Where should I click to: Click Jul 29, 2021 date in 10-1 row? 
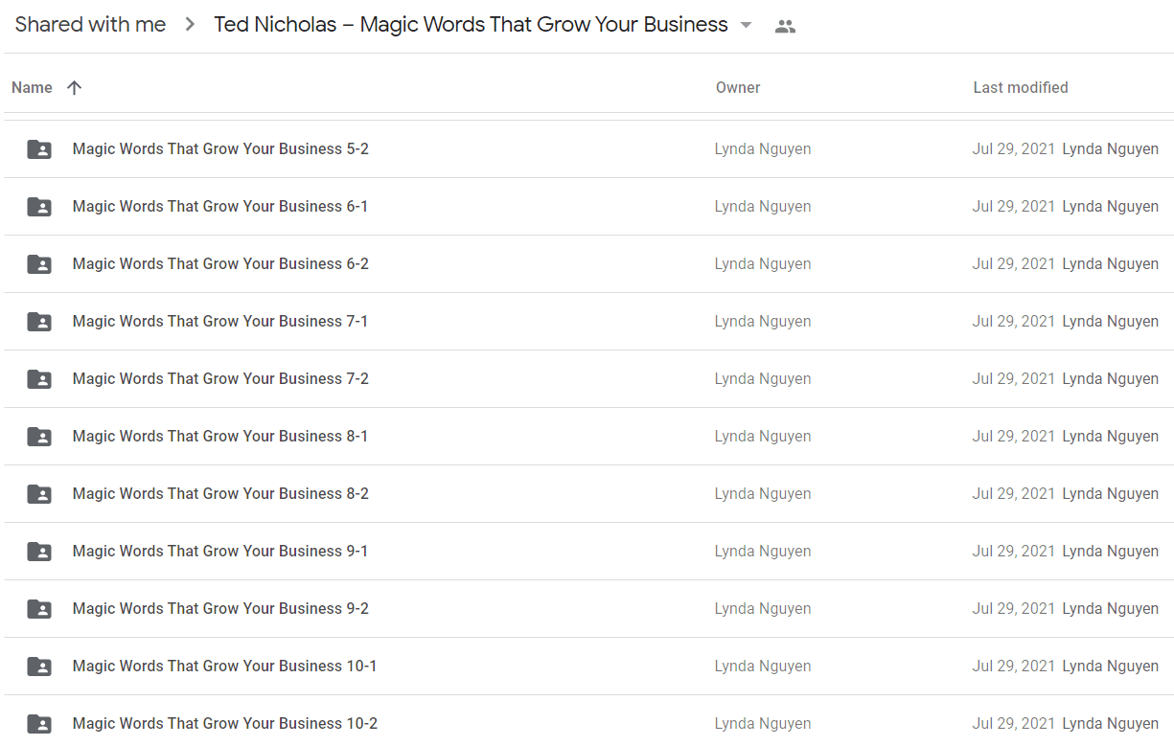(1014, 667)
